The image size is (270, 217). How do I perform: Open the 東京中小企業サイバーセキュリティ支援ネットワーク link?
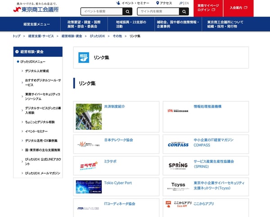point(219,185)
